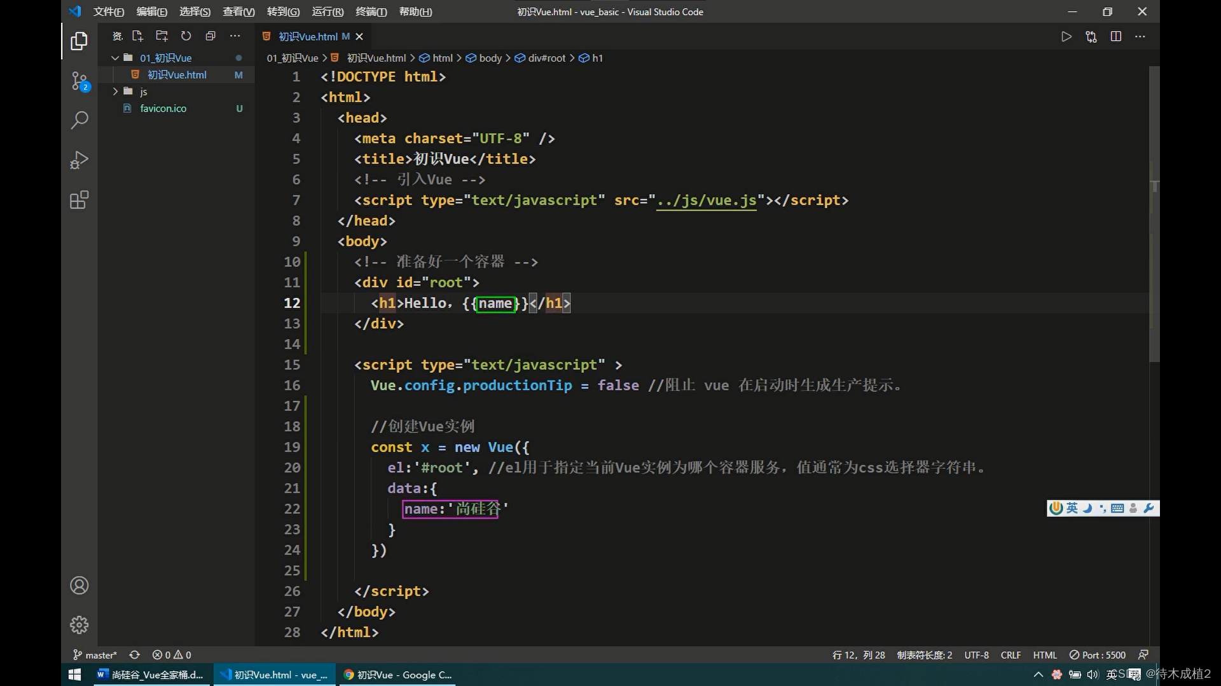
Task: Open breadcrumb 01_初识Vue dropdown
Action: [293, 58]
